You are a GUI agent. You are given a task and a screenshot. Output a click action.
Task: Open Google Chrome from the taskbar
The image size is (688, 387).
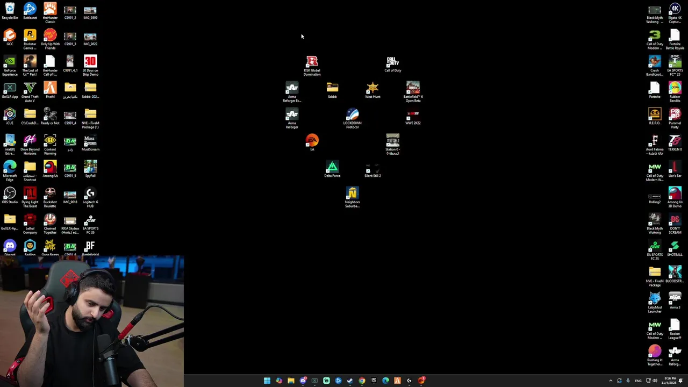(362, 381)
